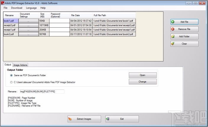
Task: Click the 18719KB size cell
Action: pos(44,25)
